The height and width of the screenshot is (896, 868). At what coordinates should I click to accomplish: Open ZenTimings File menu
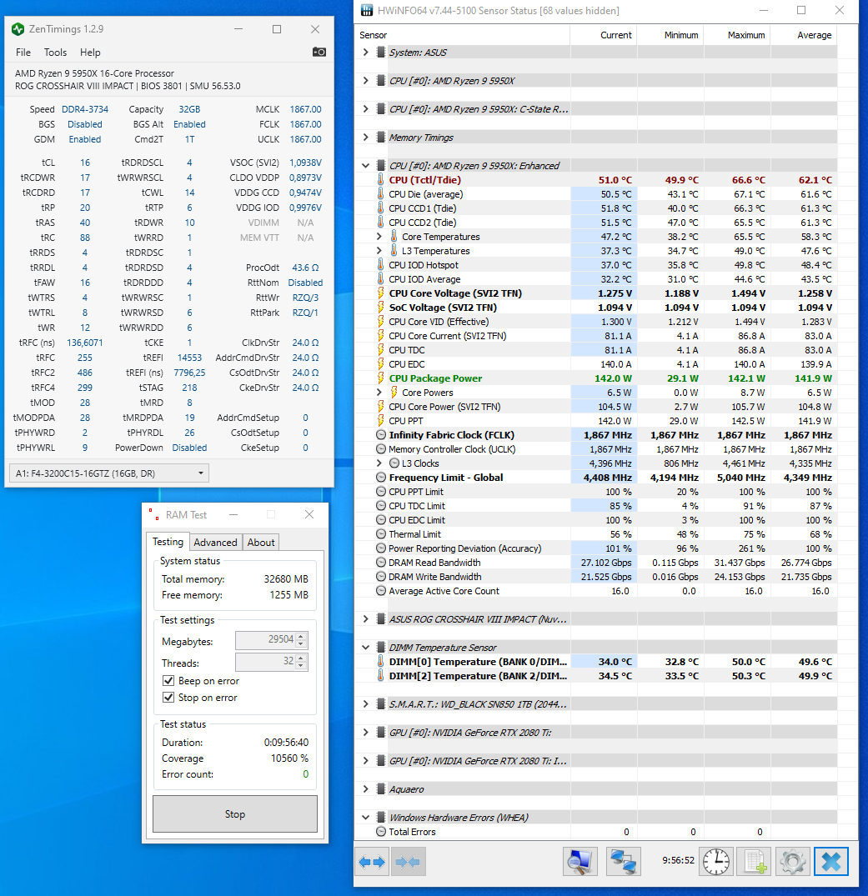pos(23,52)
